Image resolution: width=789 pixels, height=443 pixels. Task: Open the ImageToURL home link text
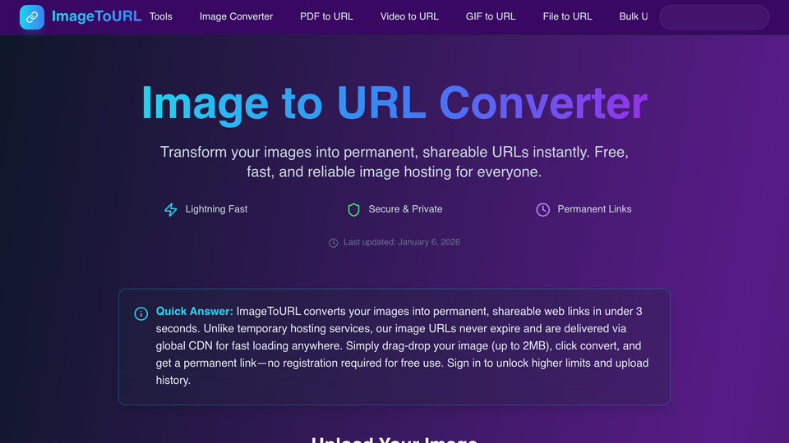coord(96,16)
